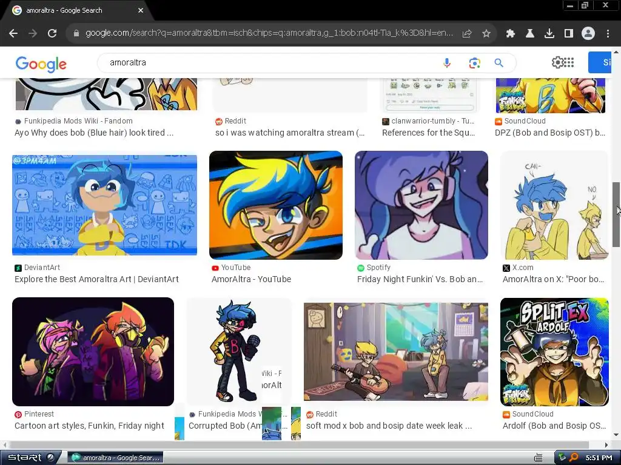Open the X.com Poor bob sketch image
Viewport: 621px width, 465px height.
[x=554, y=205]
